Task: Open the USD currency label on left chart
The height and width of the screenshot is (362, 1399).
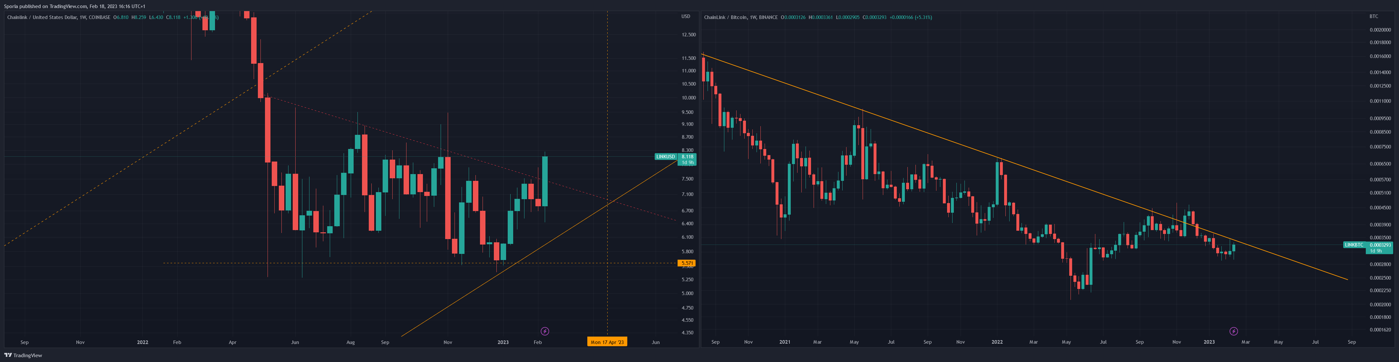Action: click(686, 17)
